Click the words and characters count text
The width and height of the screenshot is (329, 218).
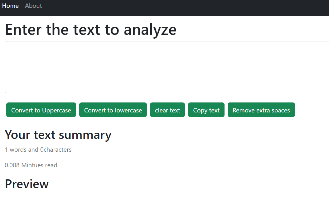38,149
